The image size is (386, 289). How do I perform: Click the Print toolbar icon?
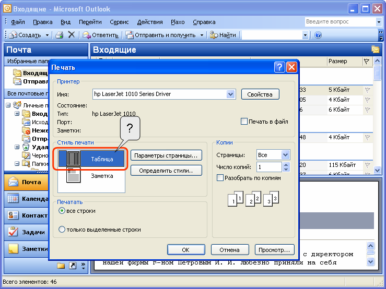coord(60,35)
